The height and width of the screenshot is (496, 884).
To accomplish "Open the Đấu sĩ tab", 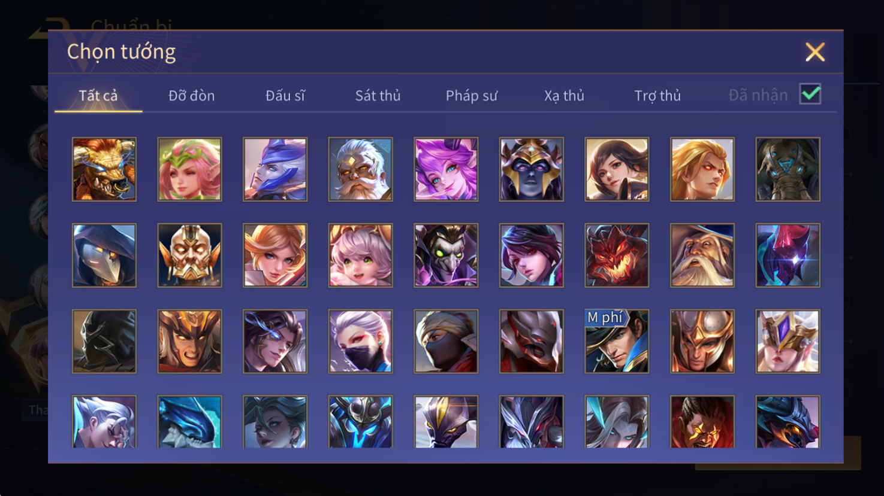I will coord(285,96).
